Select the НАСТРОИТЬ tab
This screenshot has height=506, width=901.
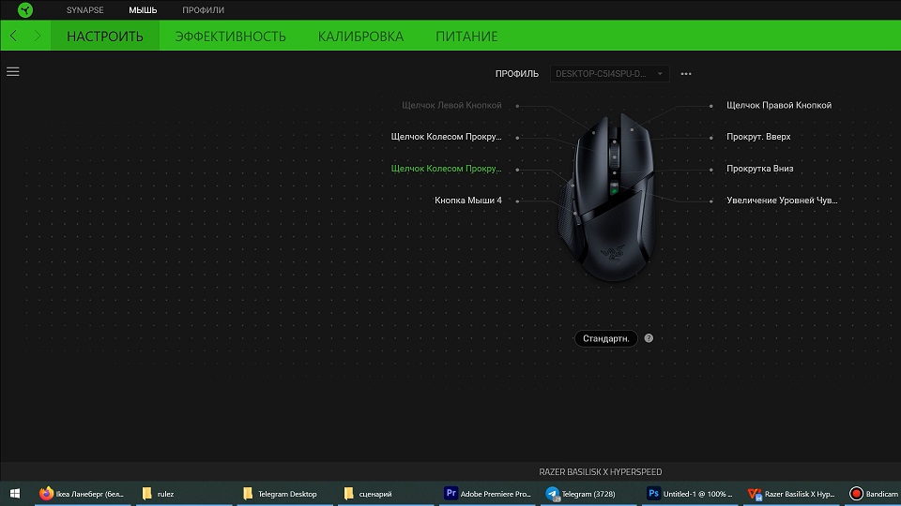[105, 37]
